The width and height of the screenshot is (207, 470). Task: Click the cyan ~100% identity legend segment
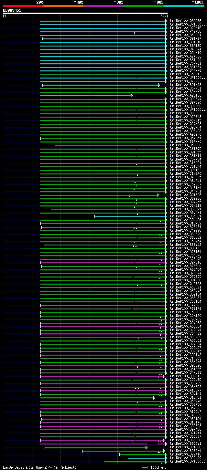coord(184,6)
